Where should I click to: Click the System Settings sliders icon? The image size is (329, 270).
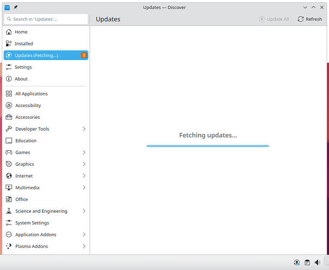pyautogui.click(x=9, y=222)
